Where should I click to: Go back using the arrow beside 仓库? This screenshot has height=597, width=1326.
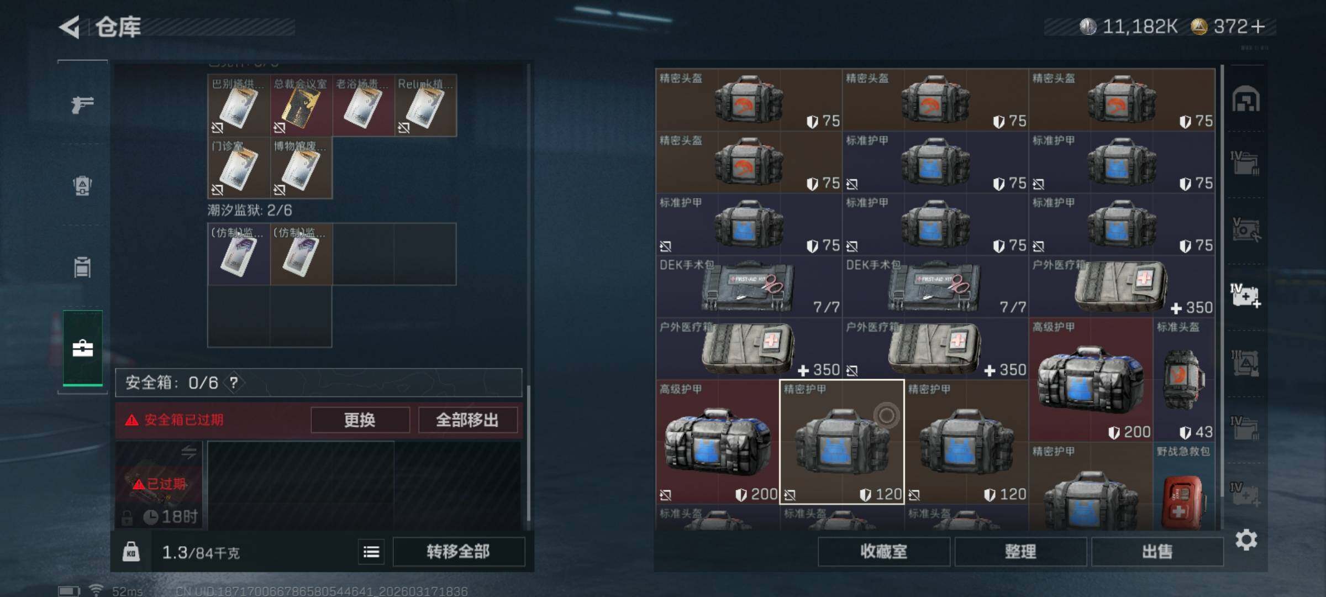[70, 27]
